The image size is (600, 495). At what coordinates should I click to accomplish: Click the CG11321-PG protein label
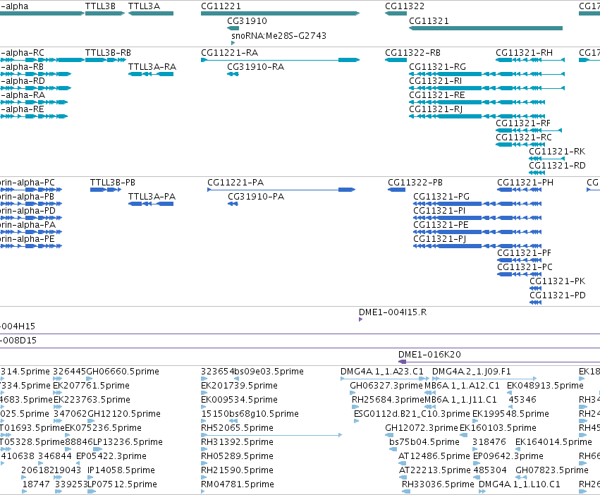[441, 197]
